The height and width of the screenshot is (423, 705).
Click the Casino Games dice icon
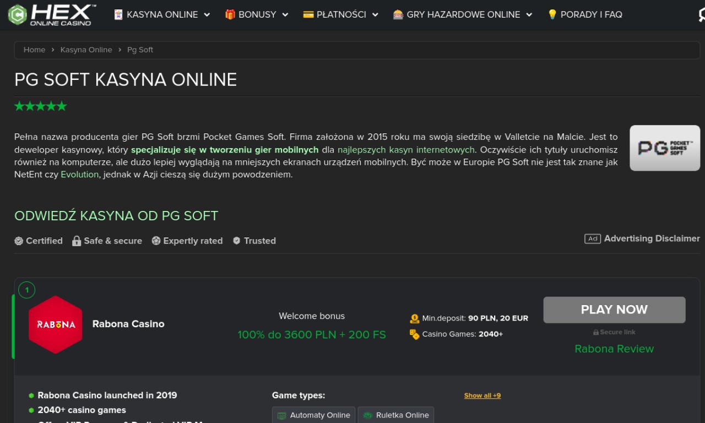pos(415,334)
